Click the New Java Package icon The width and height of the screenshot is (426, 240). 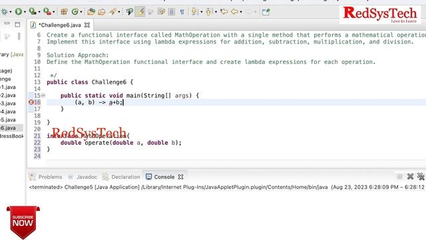(64, 12)
